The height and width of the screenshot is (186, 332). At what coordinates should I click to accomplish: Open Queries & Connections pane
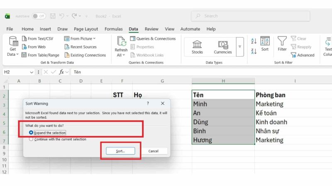point(153,38)
